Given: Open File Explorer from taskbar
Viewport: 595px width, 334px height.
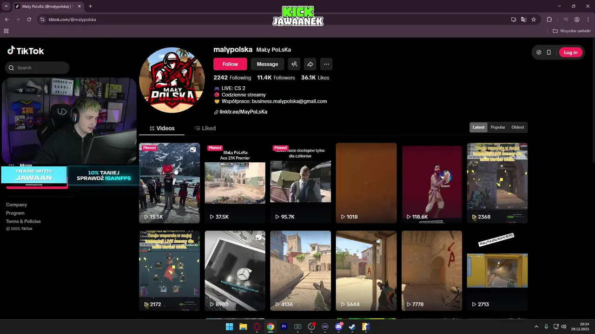Looking at the screenshot, I should coord(243,327).
